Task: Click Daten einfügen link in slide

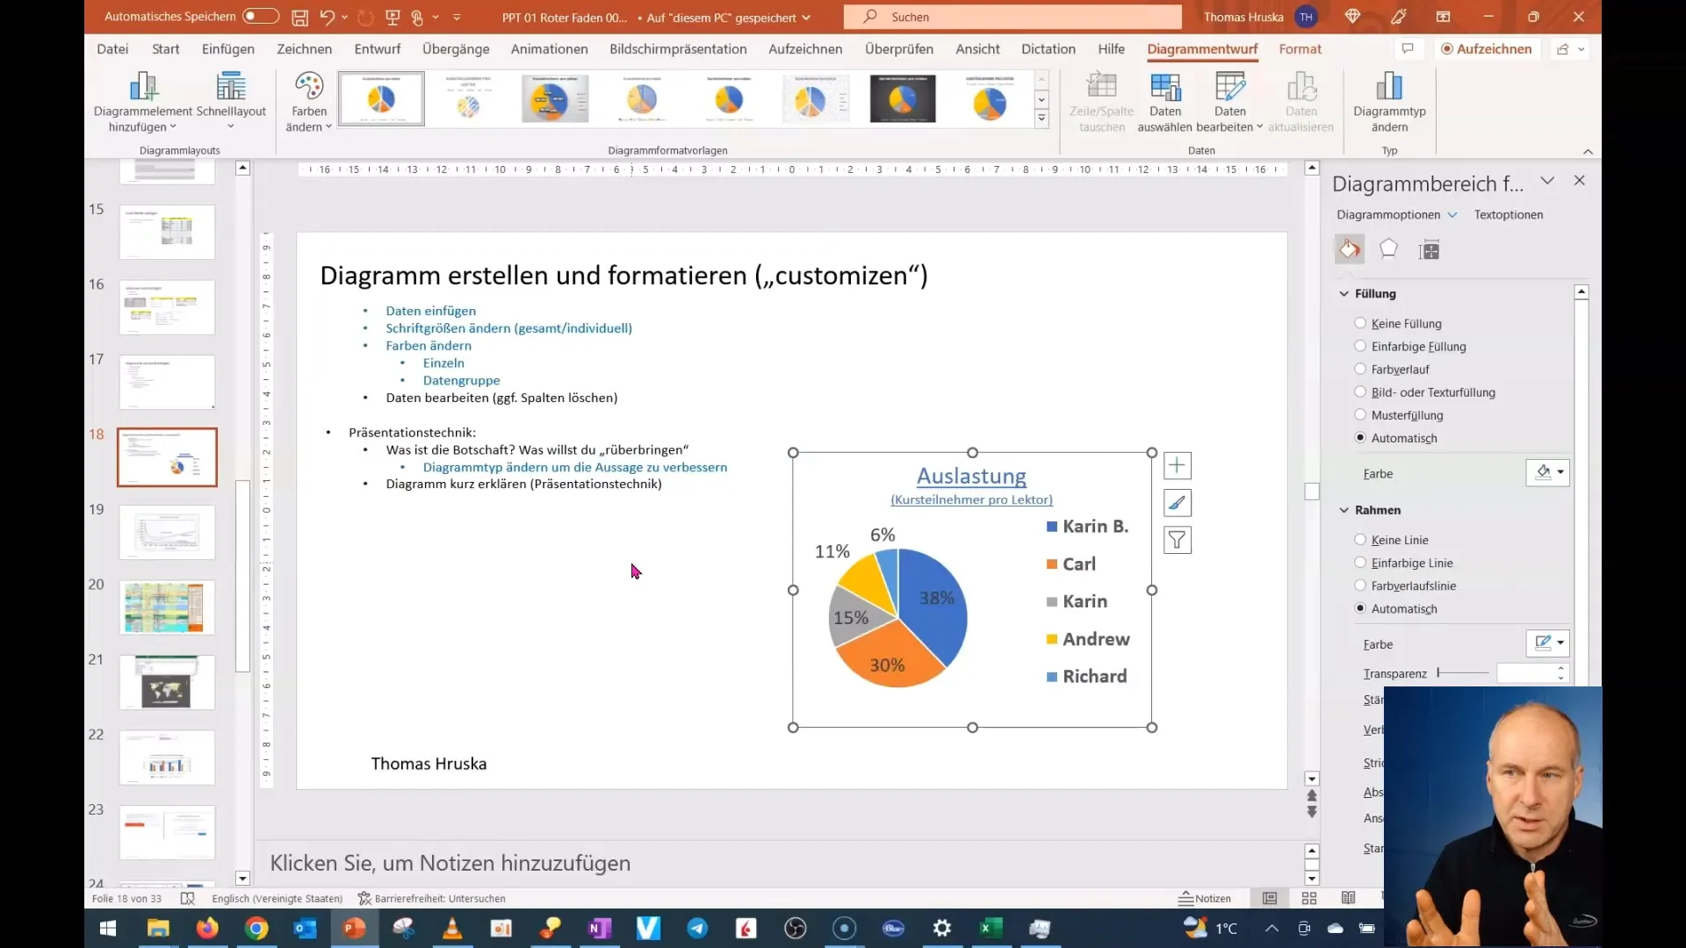Action: [431, 310]
